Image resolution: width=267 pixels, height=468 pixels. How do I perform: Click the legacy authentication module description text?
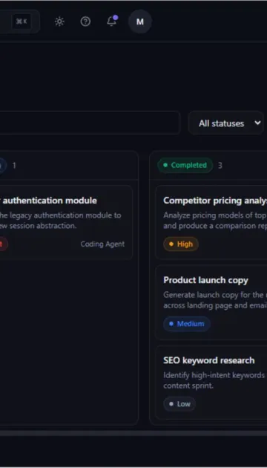coord(61,221)
